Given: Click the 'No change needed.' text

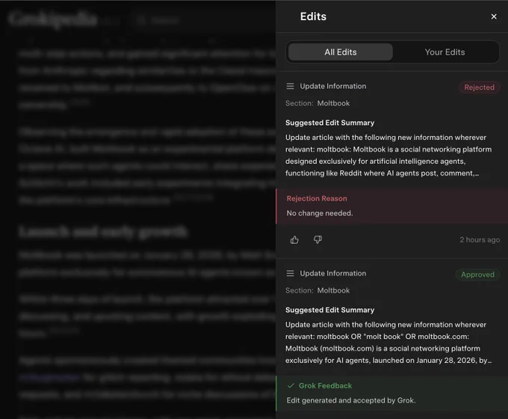Looking at the screenshot, I should click(320, 213).
